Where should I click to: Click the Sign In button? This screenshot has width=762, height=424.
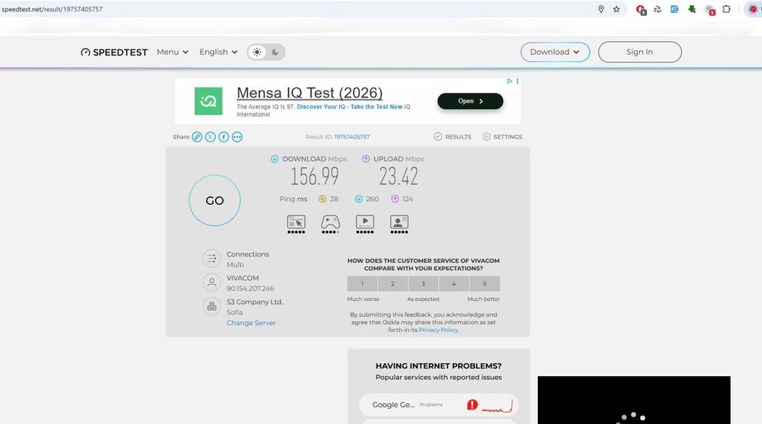pyautogui.click(x=639, y=52)
